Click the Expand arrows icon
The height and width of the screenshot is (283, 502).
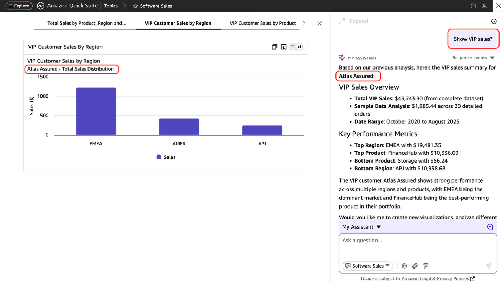pos(341,21)
